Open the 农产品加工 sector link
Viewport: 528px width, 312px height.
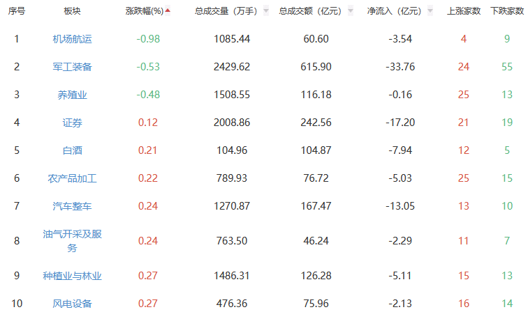[x=72, y=178]
